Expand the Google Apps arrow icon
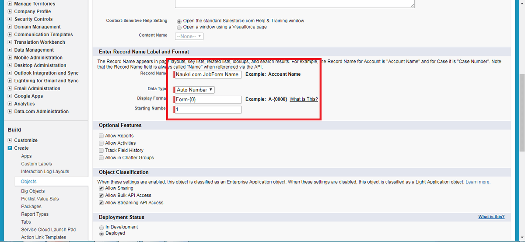 pyautogui.click(x=10, y=96)
